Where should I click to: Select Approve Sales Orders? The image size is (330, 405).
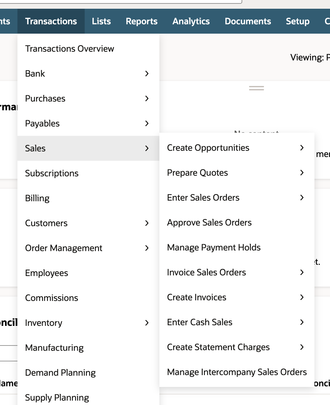click(237, 222)
